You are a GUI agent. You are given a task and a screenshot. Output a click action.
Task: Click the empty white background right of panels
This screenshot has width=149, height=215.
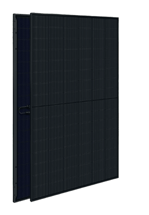(x=134, y=107)
